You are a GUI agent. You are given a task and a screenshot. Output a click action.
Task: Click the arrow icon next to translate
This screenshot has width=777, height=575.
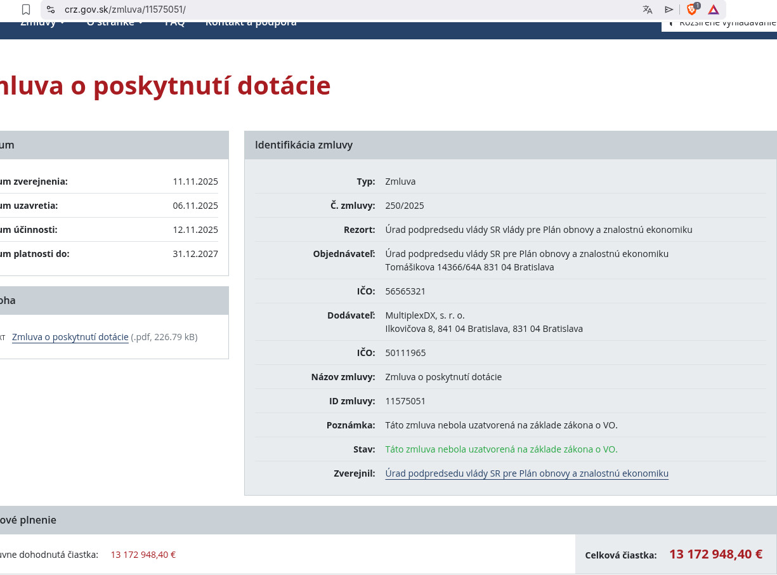point(669,10)
